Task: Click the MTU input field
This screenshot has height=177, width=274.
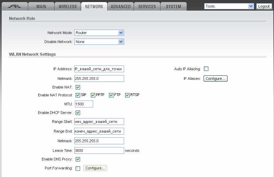Action: pyautogui.click(x=84, y=104)
